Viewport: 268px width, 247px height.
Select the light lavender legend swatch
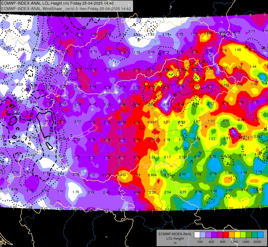[203, 235]
